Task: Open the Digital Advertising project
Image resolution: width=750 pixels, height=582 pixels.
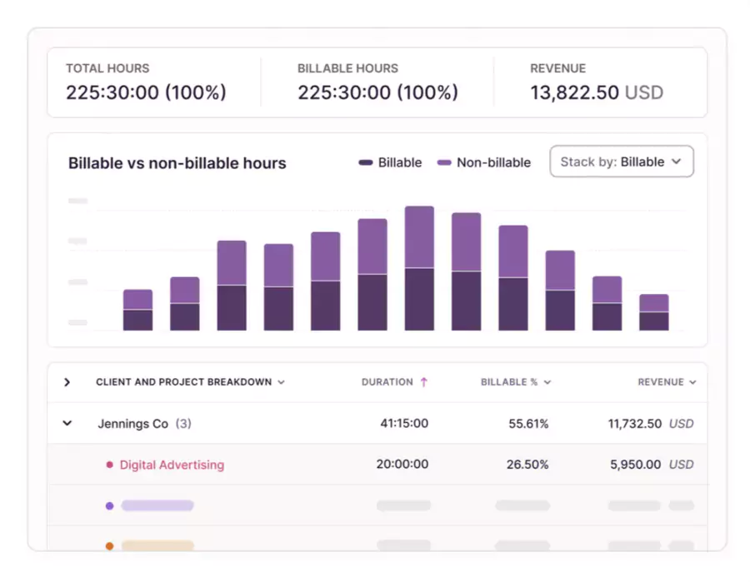Action: click(x=171, y=465)
